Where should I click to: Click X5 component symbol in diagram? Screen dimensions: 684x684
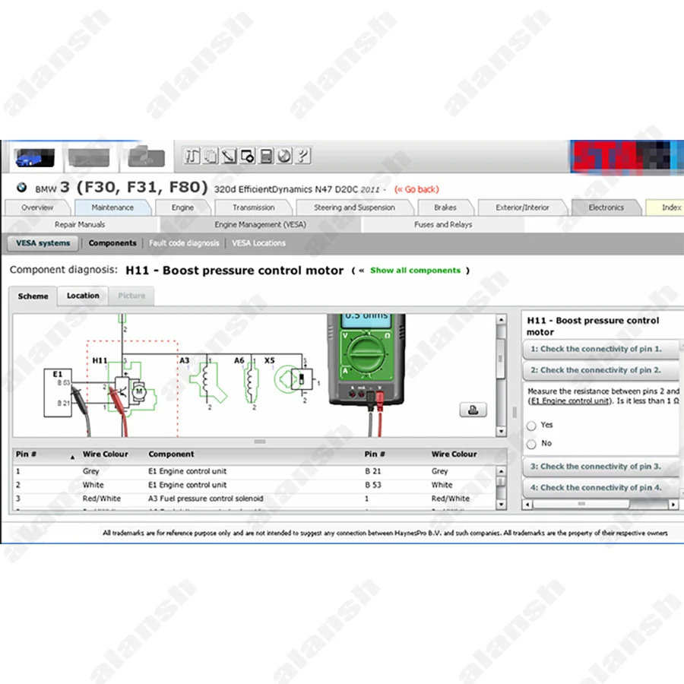pos(294,379)
